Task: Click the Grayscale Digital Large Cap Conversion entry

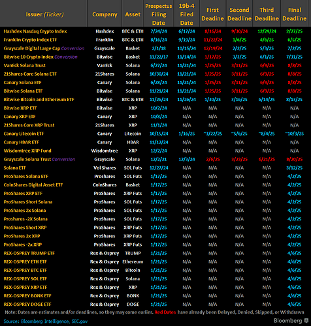Action: pyautogui.click(x=44, y=48)
